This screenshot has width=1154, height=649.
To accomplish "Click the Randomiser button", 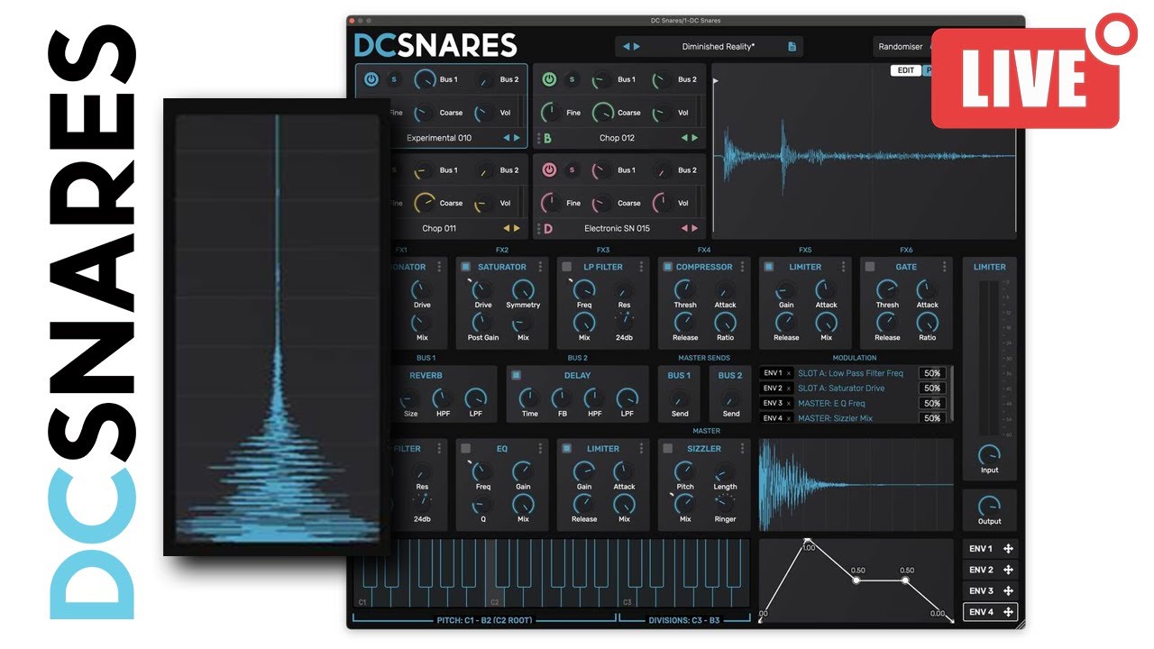I will click(901, 47).
